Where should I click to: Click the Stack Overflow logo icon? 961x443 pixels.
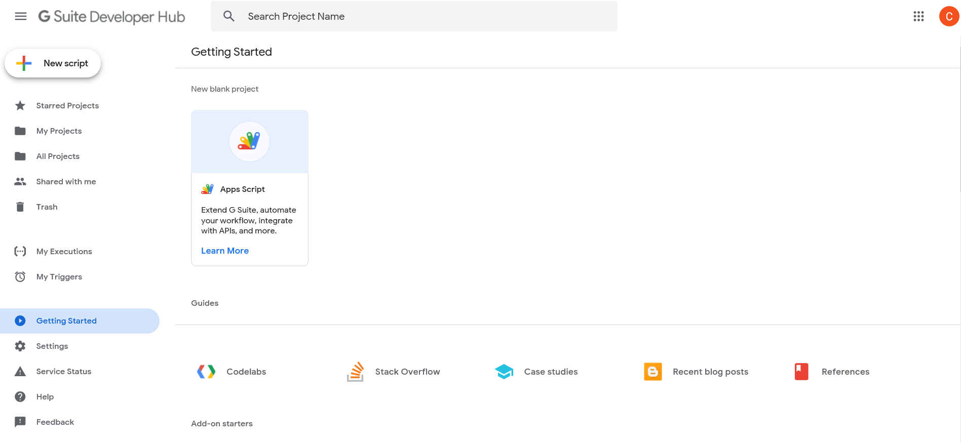(355, 372)
